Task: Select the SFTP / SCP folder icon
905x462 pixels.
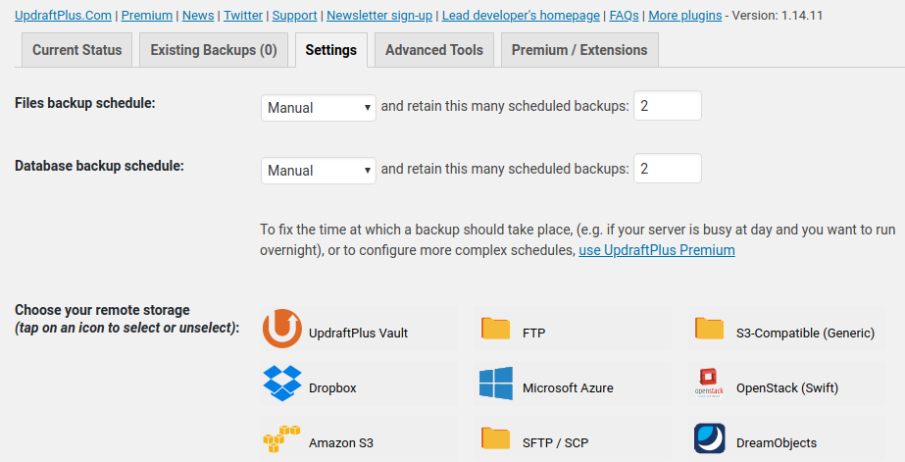Action: [496, 438]
